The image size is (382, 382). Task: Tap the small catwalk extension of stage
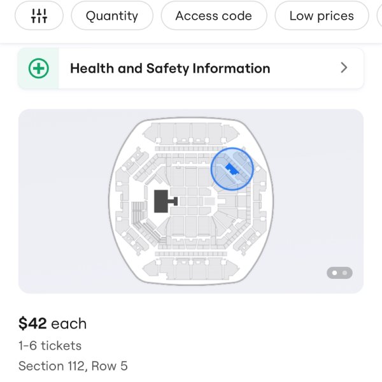point(173,201)
